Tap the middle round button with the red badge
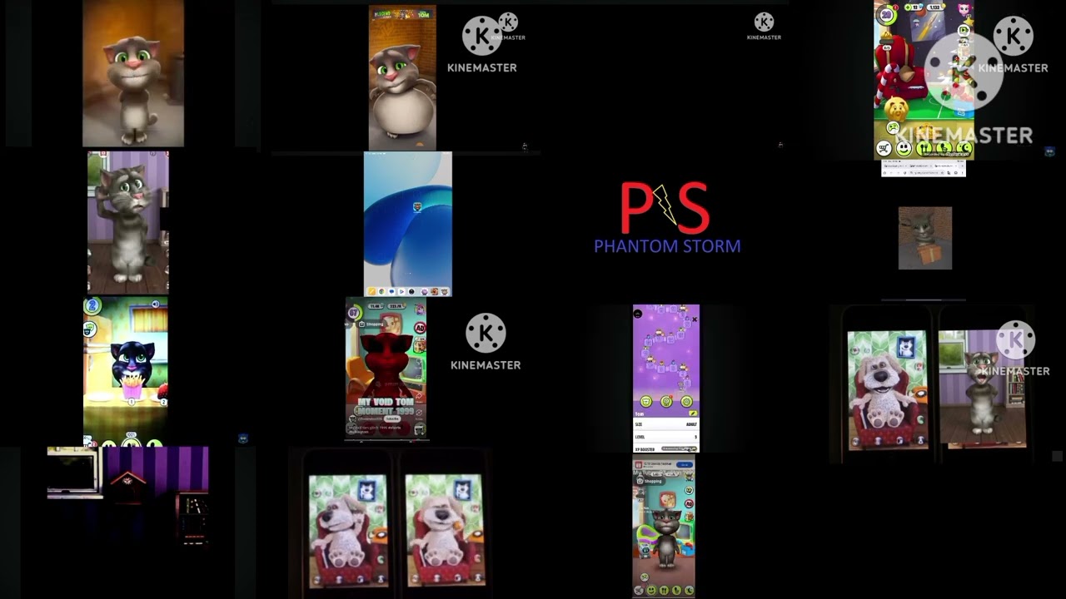The width and height of the screenshot is (1066, 599). [666, 402]
